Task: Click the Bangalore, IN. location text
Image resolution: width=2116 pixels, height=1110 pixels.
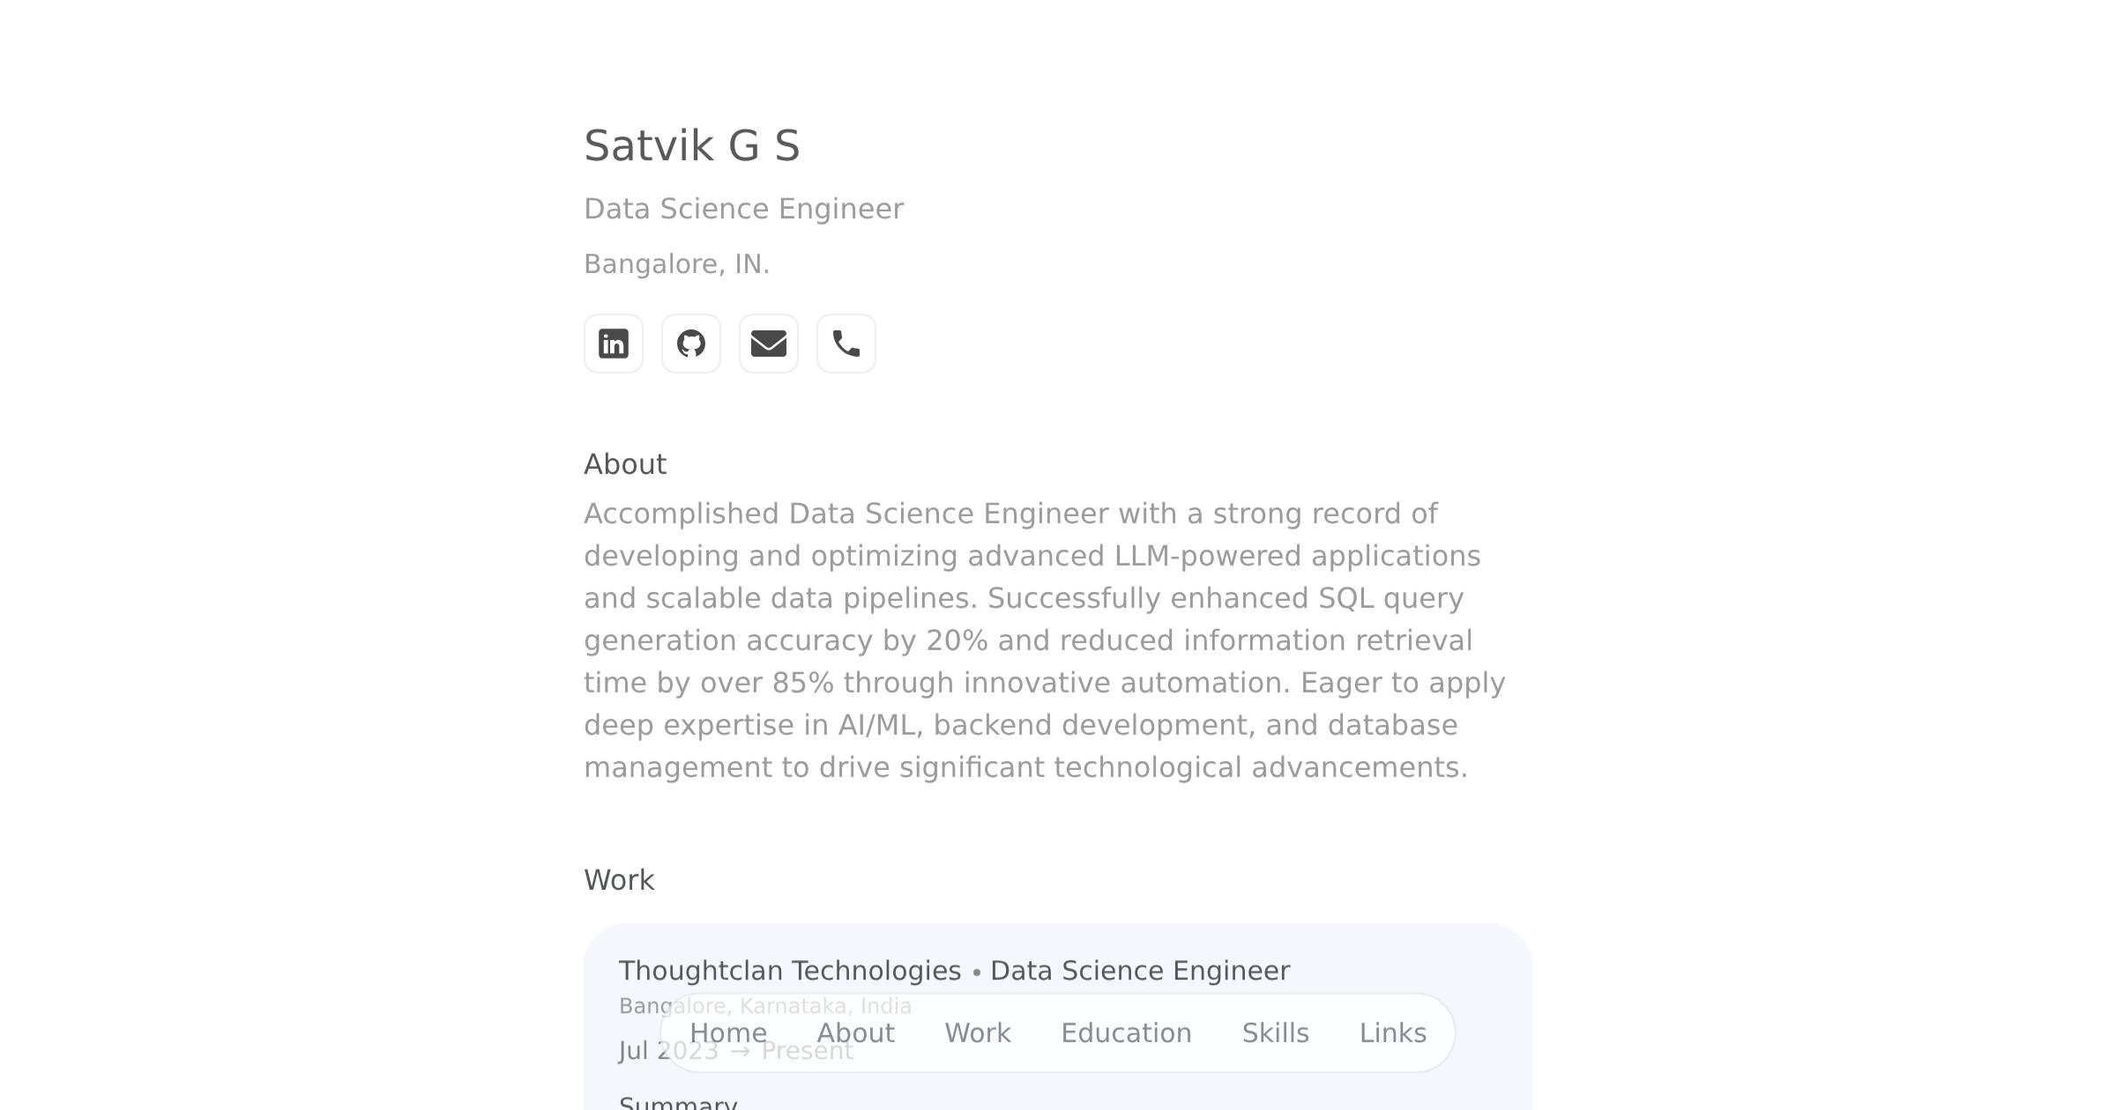Action: pos(677,263)
